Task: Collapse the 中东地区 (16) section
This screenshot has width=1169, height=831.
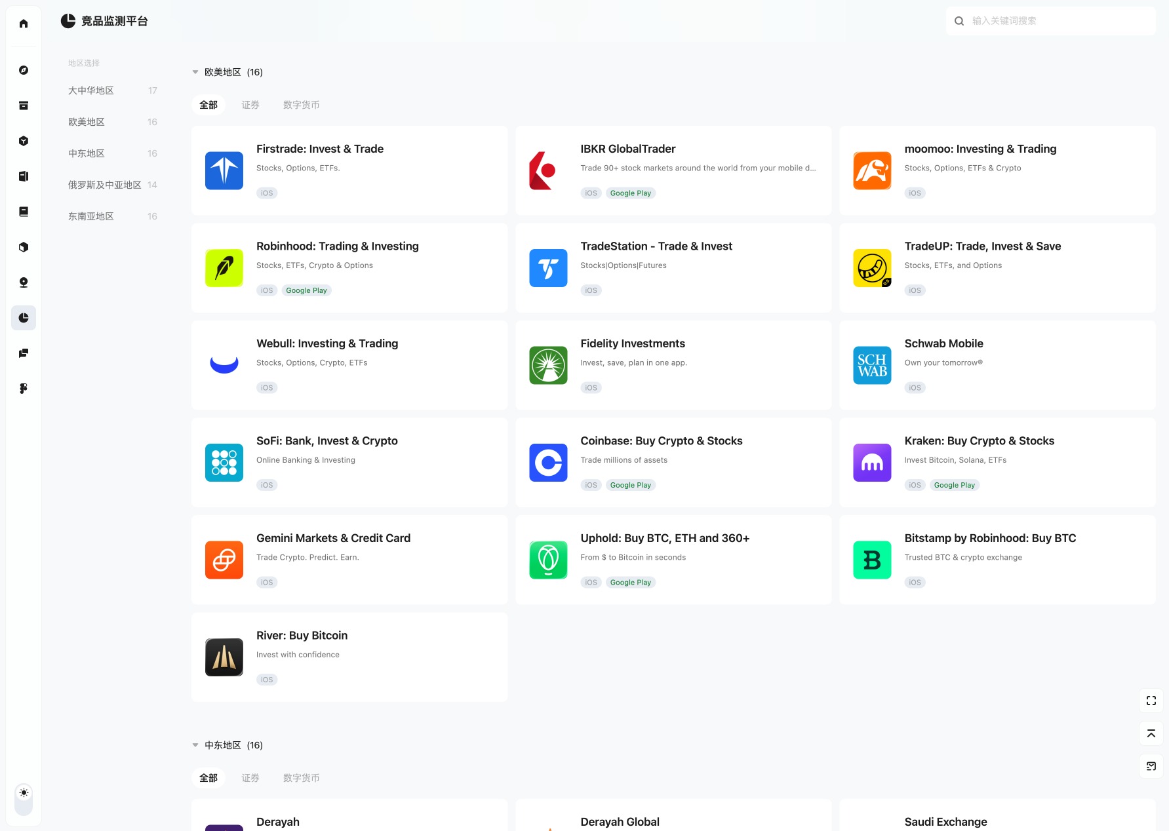Action: pos(195,745)
